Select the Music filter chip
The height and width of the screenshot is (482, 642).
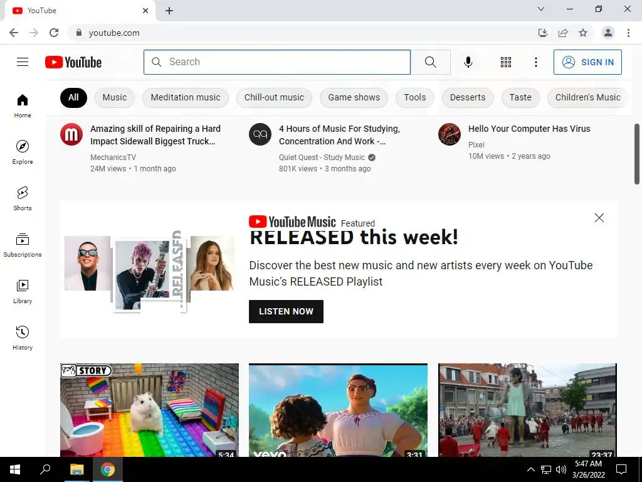coord(115,97)
